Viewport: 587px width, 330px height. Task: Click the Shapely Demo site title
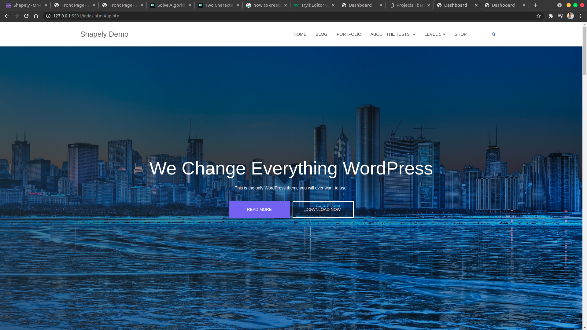pyautogui.click(x=104, y=34)
